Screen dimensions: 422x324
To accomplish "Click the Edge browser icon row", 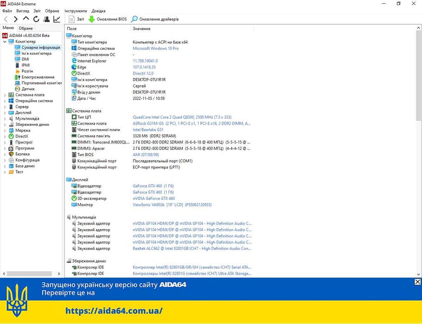I will (x=74, y=67).
